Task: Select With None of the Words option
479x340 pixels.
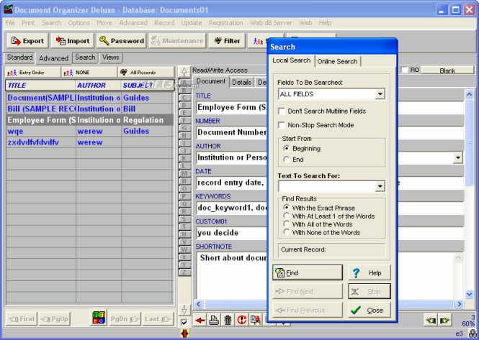Action: (x=286, y=232)
